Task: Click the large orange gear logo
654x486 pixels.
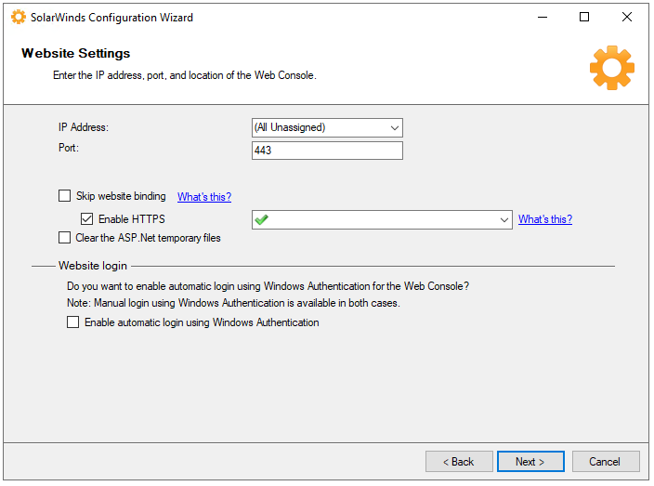Action: click(x=611, y=67)
